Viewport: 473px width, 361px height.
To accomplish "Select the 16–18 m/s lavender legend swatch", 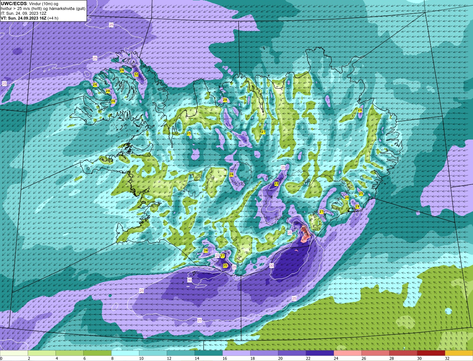I will (236, 353).
